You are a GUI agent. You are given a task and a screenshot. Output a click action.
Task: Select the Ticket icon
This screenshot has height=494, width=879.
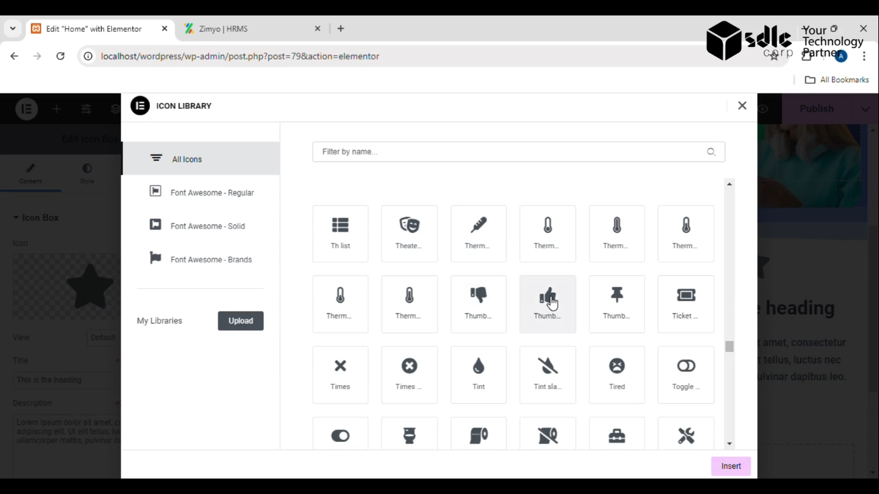tap(686, 304)
